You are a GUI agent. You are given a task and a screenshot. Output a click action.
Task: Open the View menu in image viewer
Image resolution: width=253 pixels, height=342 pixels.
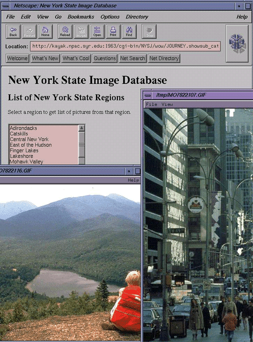pyautogui.click(x=167, y=104)
